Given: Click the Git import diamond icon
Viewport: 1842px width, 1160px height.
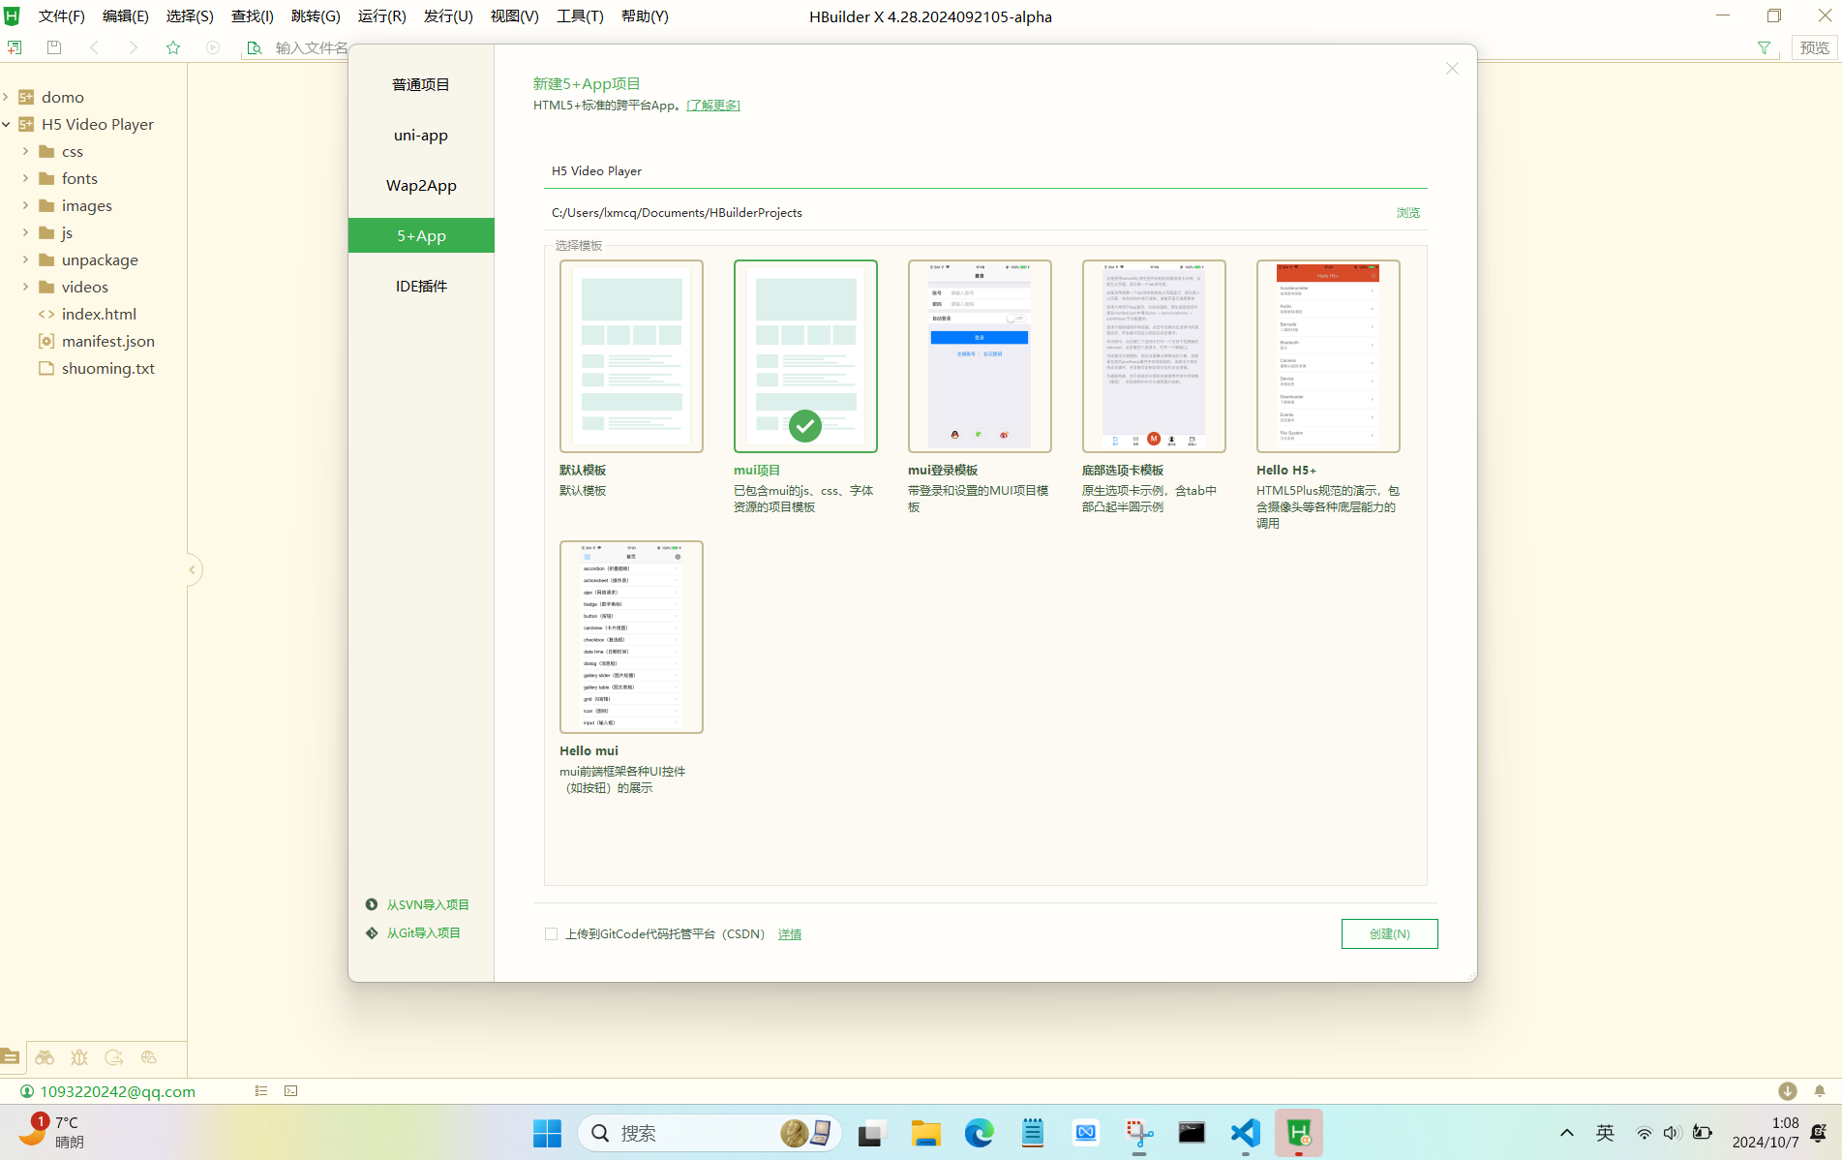Looking at the screenshot, I should tap(372, 932).
